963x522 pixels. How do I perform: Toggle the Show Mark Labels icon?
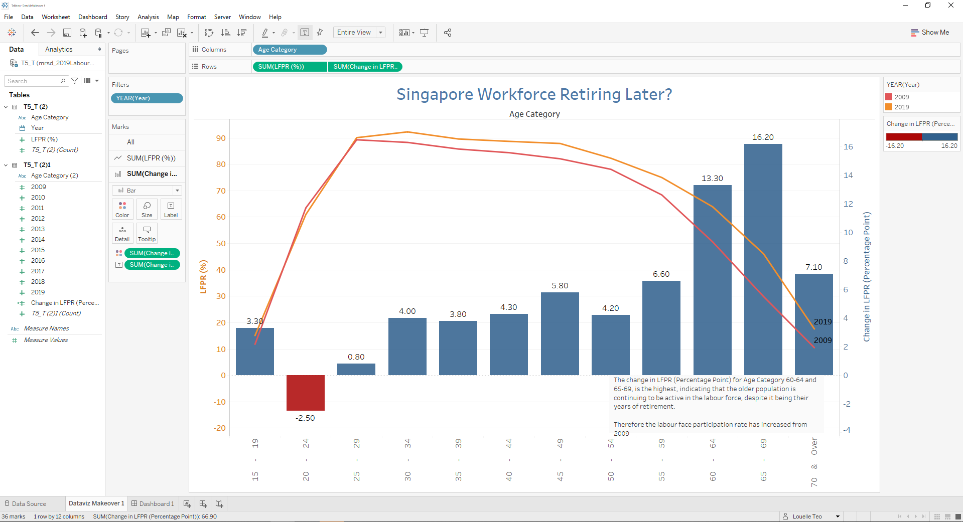pos(305,32)
